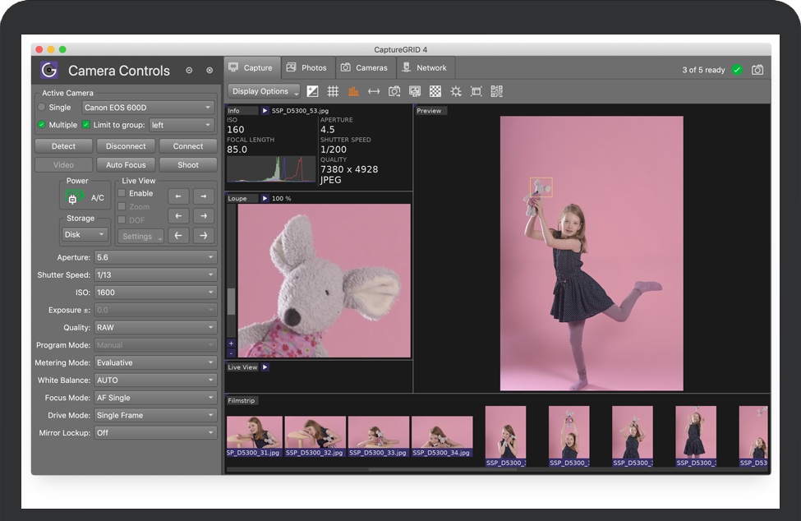
Task: Click the camera icon next to ready status
Action: 757,70
